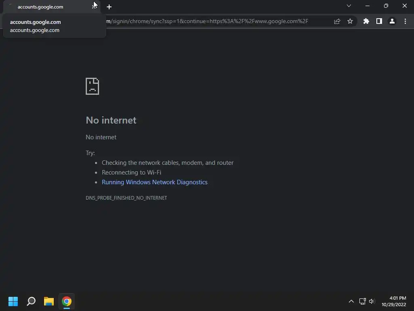This screenshot has height=311, width=414.
Task: Bookmark this tab with the star icon
Action: [350, 21]
